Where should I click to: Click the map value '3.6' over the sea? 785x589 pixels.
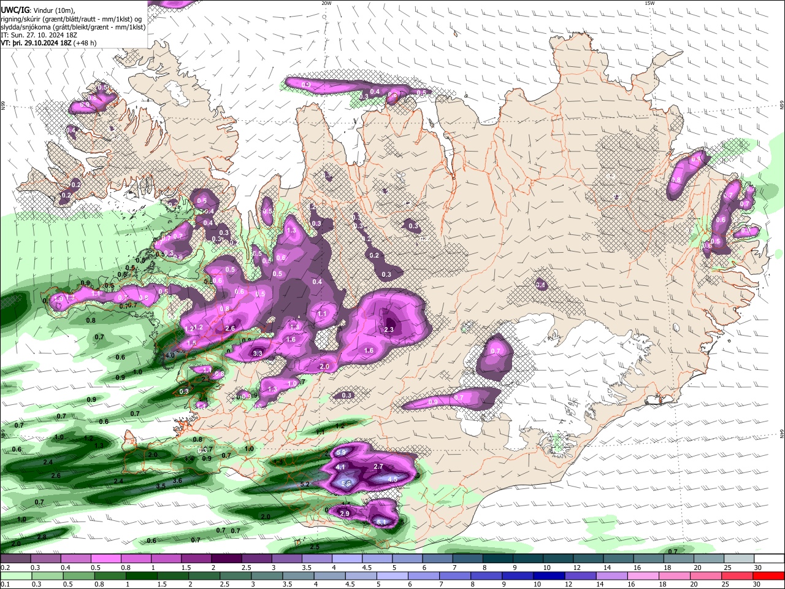[177, 480]
